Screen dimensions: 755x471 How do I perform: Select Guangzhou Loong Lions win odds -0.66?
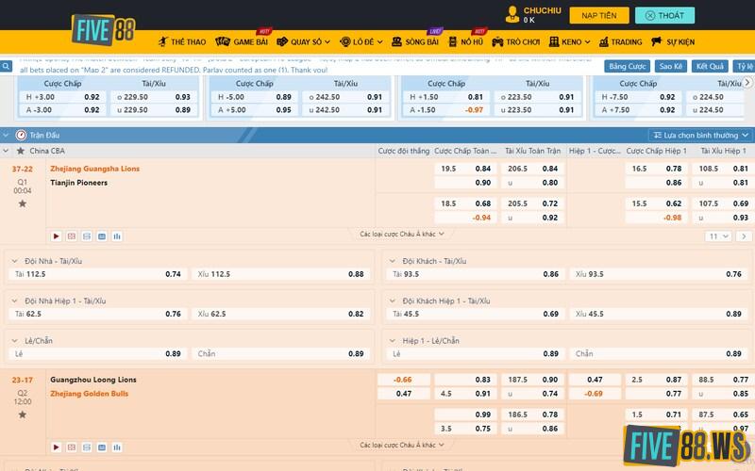pos(404,380)
